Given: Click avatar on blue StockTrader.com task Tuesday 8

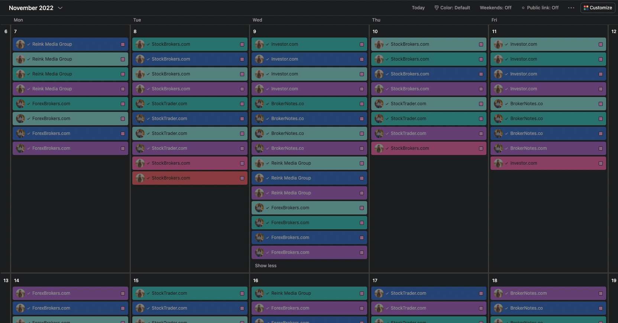Looking at the screenshot, I should click(140, 119).
